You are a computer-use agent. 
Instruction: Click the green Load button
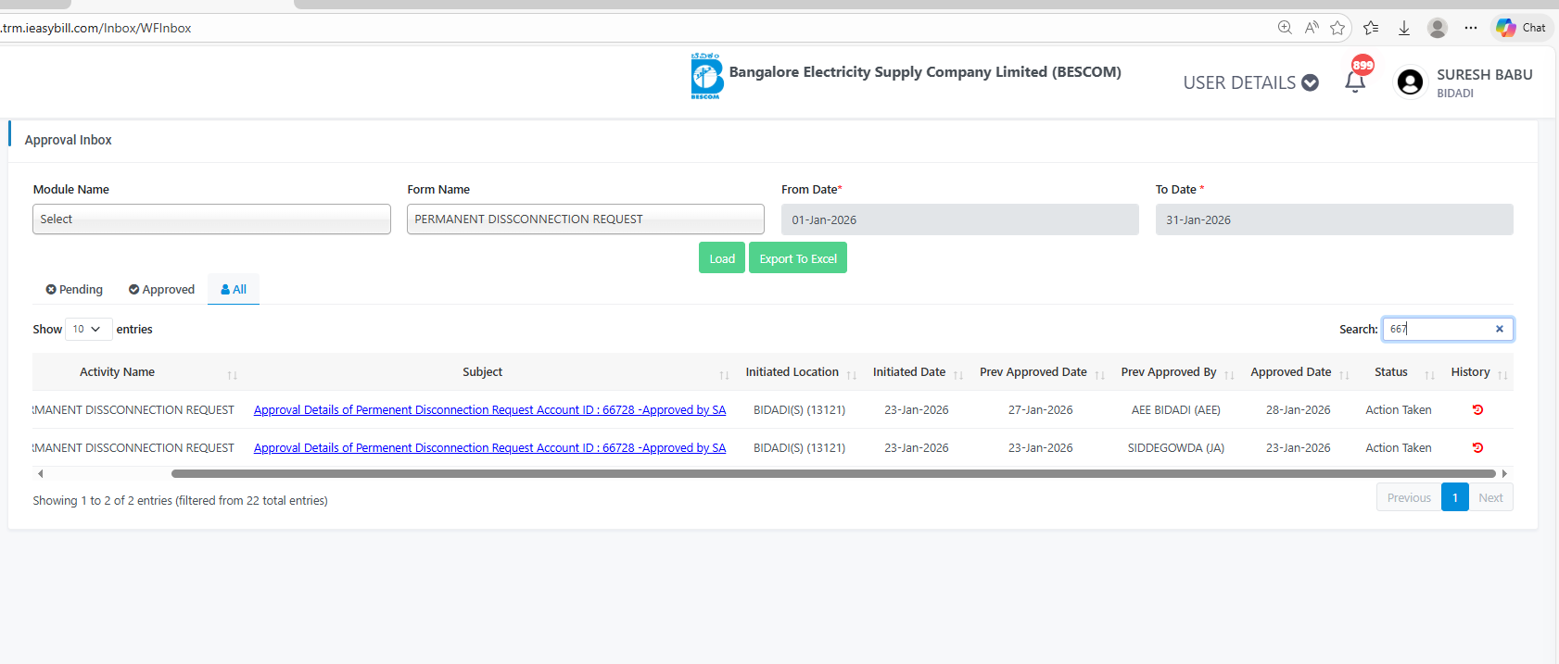click(721, 258)
